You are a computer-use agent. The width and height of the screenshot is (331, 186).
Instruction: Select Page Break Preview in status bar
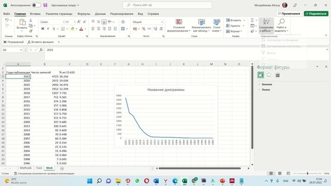coord(289,174)
